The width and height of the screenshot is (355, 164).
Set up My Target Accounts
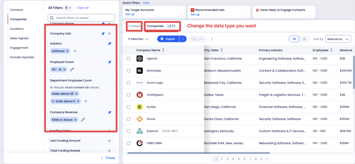pyautogui.click(x=130, y=14)
